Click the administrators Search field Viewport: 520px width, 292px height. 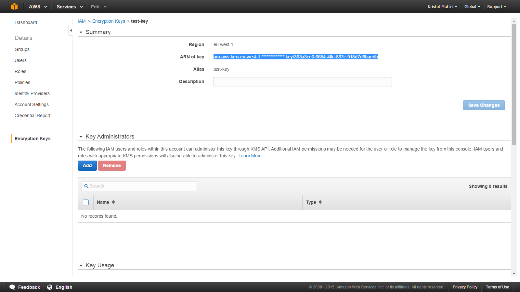tap(139, 186)
